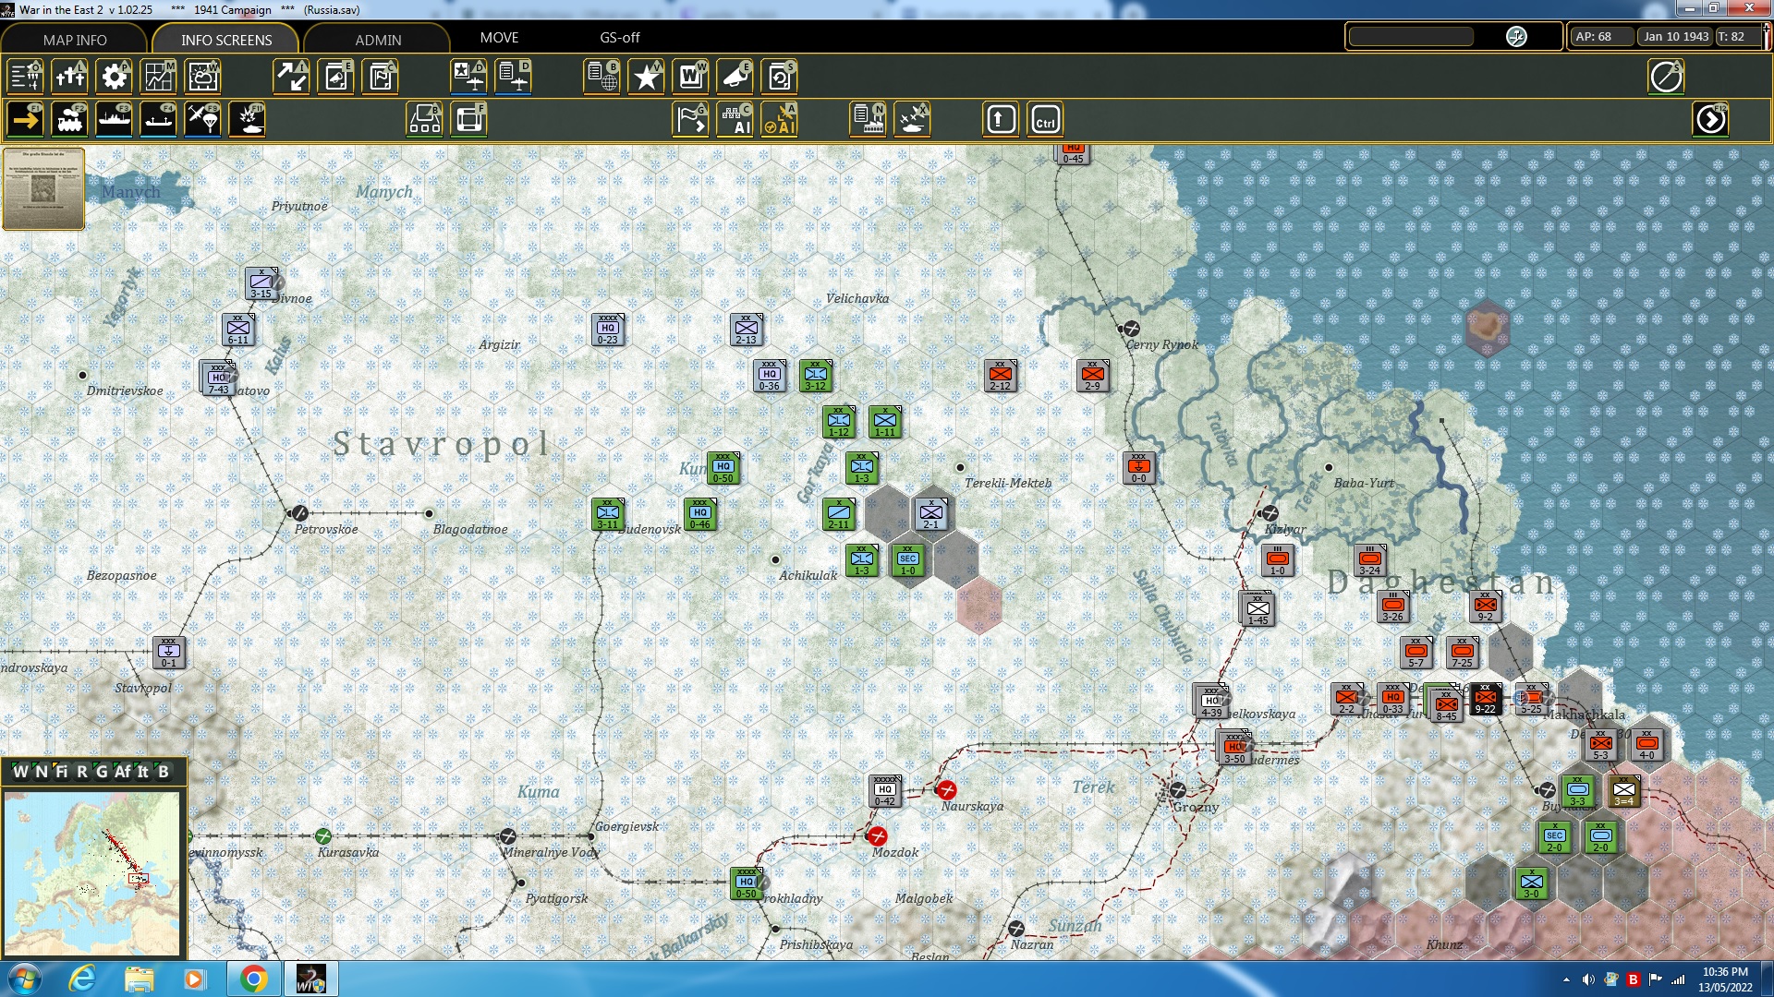This screenshot has height=997, width=1774.
Task: Open Windows Explorer folder on taskbar
Action: pos(140,979)
